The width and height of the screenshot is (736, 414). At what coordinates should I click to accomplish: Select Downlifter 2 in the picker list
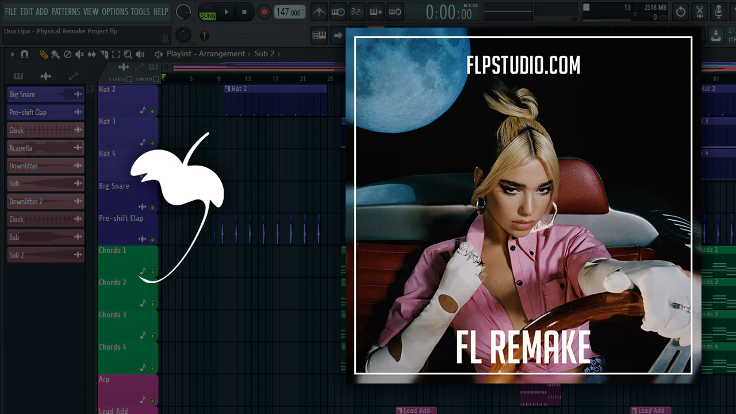point(46,201)
